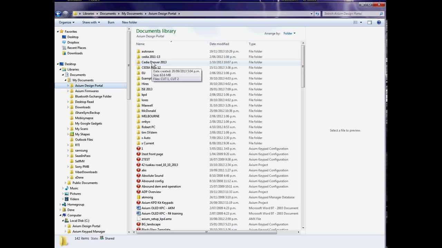Select the autosave folder icon
This screenshot has height=248, width=442.
[138, 51]
